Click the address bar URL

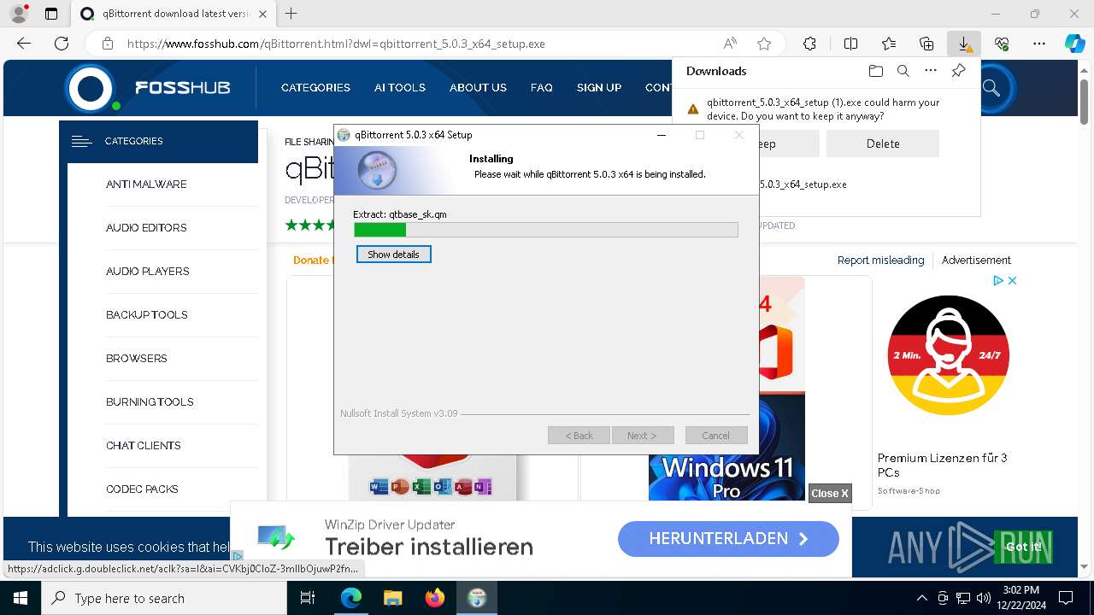click(336, 44)
